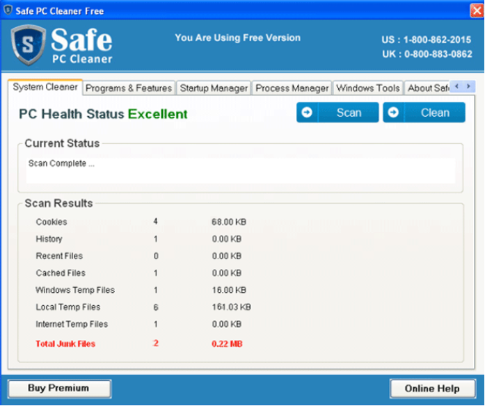
Task: Switch to the System Cleaner tab
Action: [45, 87]
